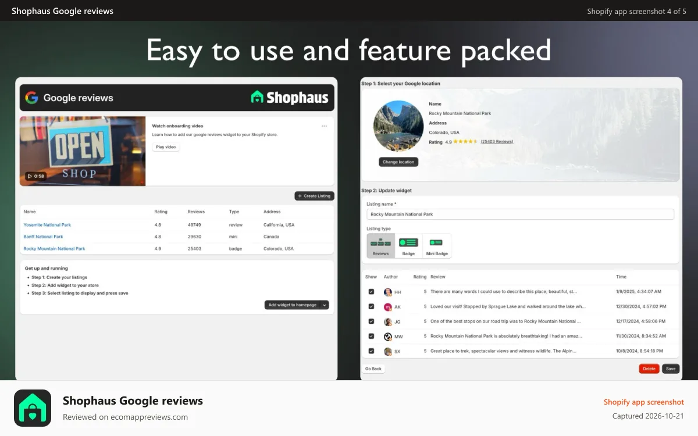Expand the Add widget dropdown arrow
The width and height of the screenshot is (698, 436).
point(325,305)
